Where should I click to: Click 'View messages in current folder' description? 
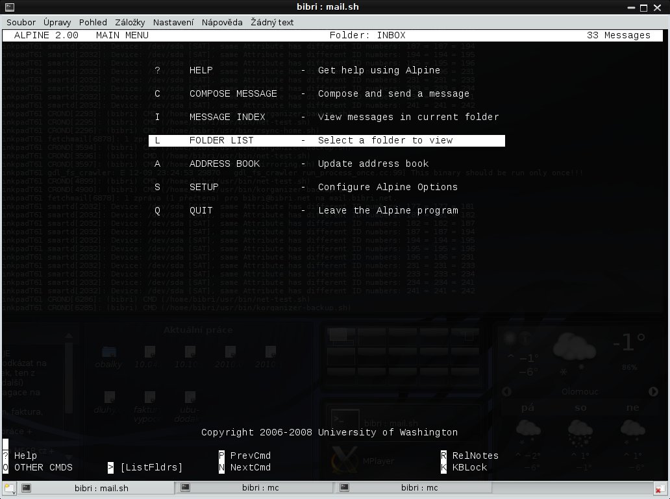(408, 117)
